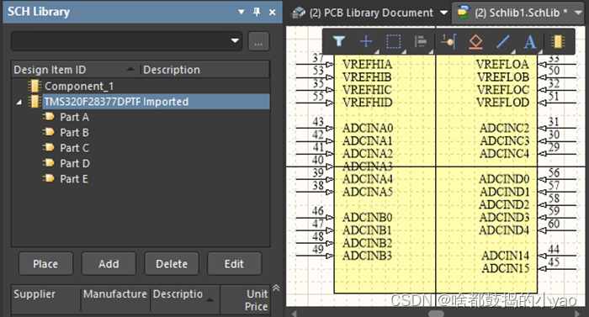Image resolution: width=589 pixels, height=317 pixels.
Task: Click the VREFHIC pin label
Action: [x=367, y=89]
